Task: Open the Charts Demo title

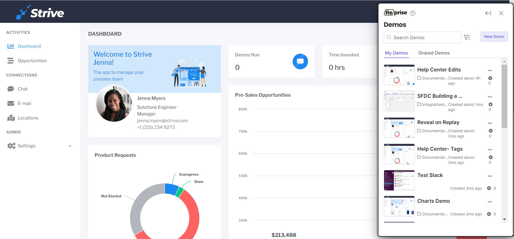Action: [x=434, y=201]
